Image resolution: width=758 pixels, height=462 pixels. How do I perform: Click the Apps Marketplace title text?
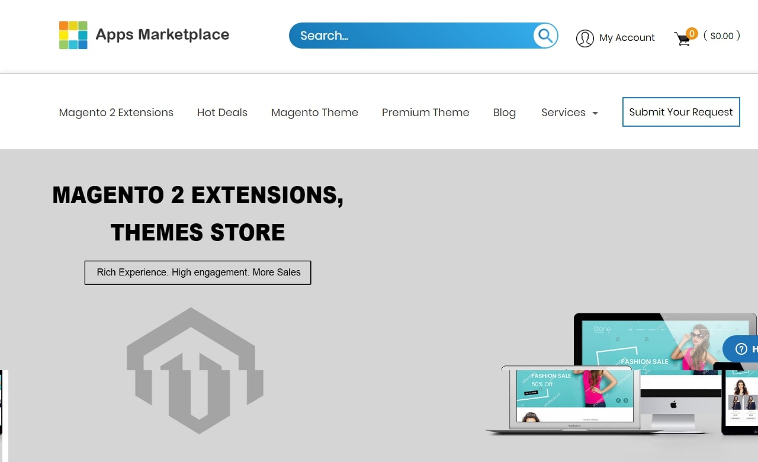pos(162,34)
